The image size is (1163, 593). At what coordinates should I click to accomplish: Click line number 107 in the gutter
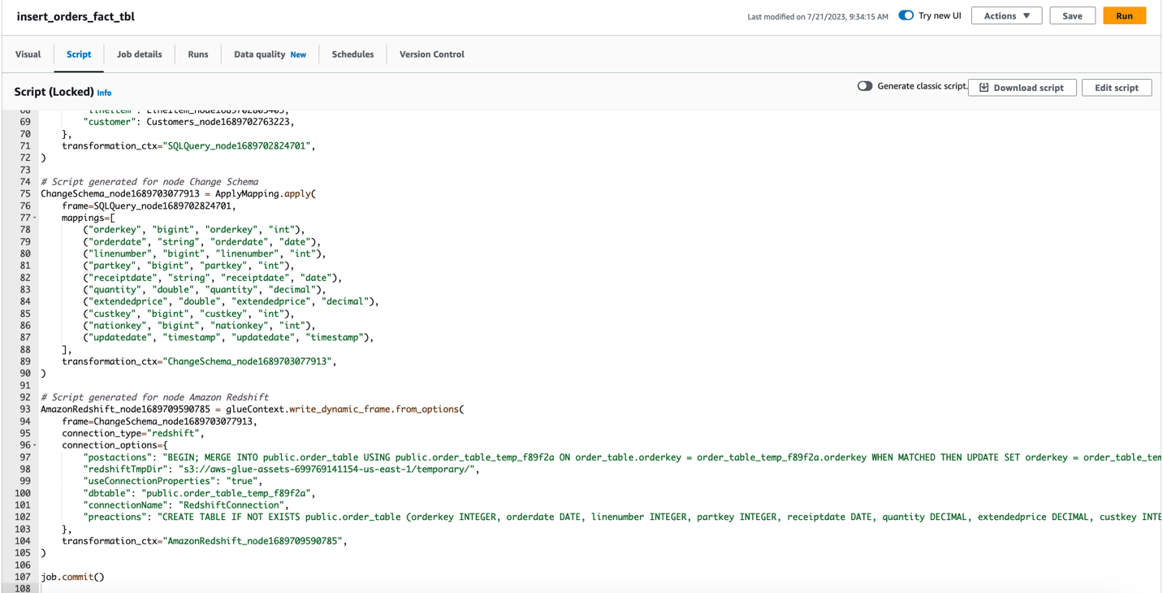(23, 577)
